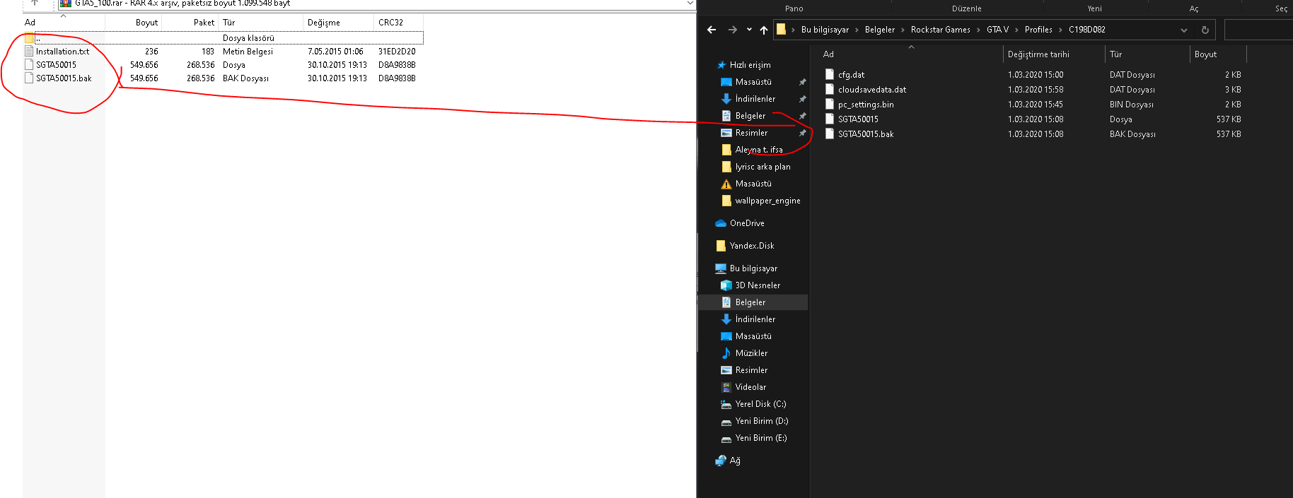Open recent locations dropdown arrow
The image size is (1293, 498).
tap(749, 30)
